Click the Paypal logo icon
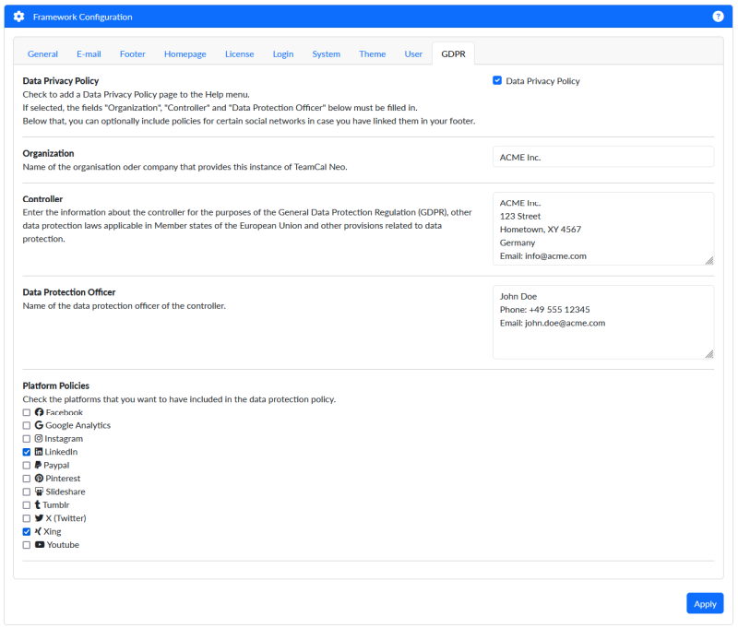Image resolution: width=738 pixels, height=628 pixels. coord(39,466)
